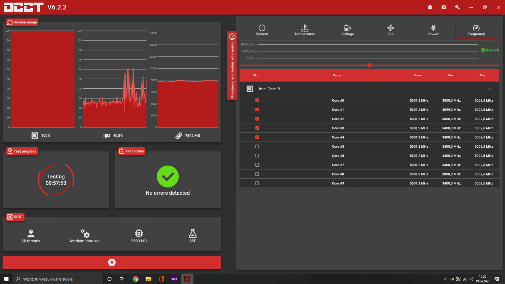This screenshot has height=284, width=505.
Task: Enable plot checkbox for Core #8
Action: click(x=257, y=174)
